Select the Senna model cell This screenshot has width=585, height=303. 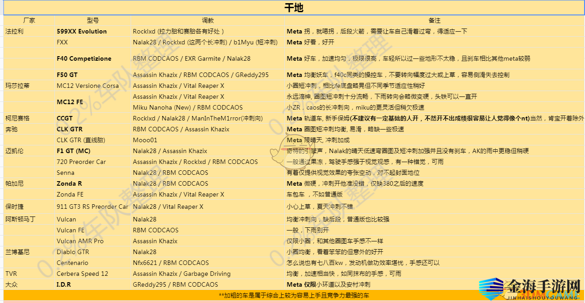pos(93,173)
